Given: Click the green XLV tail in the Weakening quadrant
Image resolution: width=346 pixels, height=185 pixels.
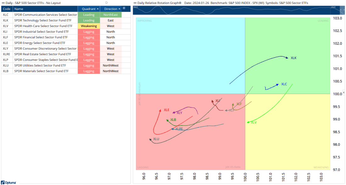Looking at the screenshot, I should point(248,122).
